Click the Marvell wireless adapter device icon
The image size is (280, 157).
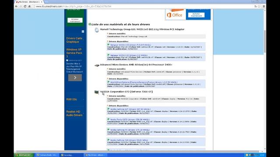click(97, 30)
